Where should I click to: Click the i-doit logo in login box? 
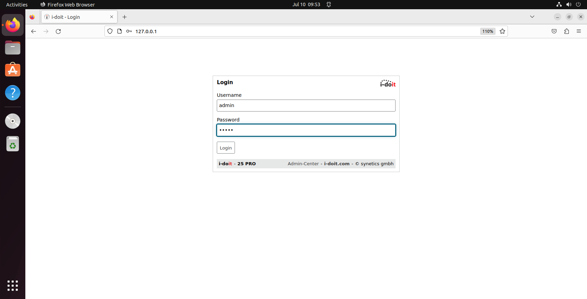coord(388,83)
